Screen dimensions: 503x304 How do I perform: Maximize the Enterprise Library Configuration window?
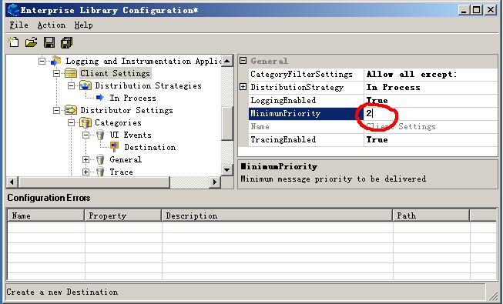coord(477,10)
